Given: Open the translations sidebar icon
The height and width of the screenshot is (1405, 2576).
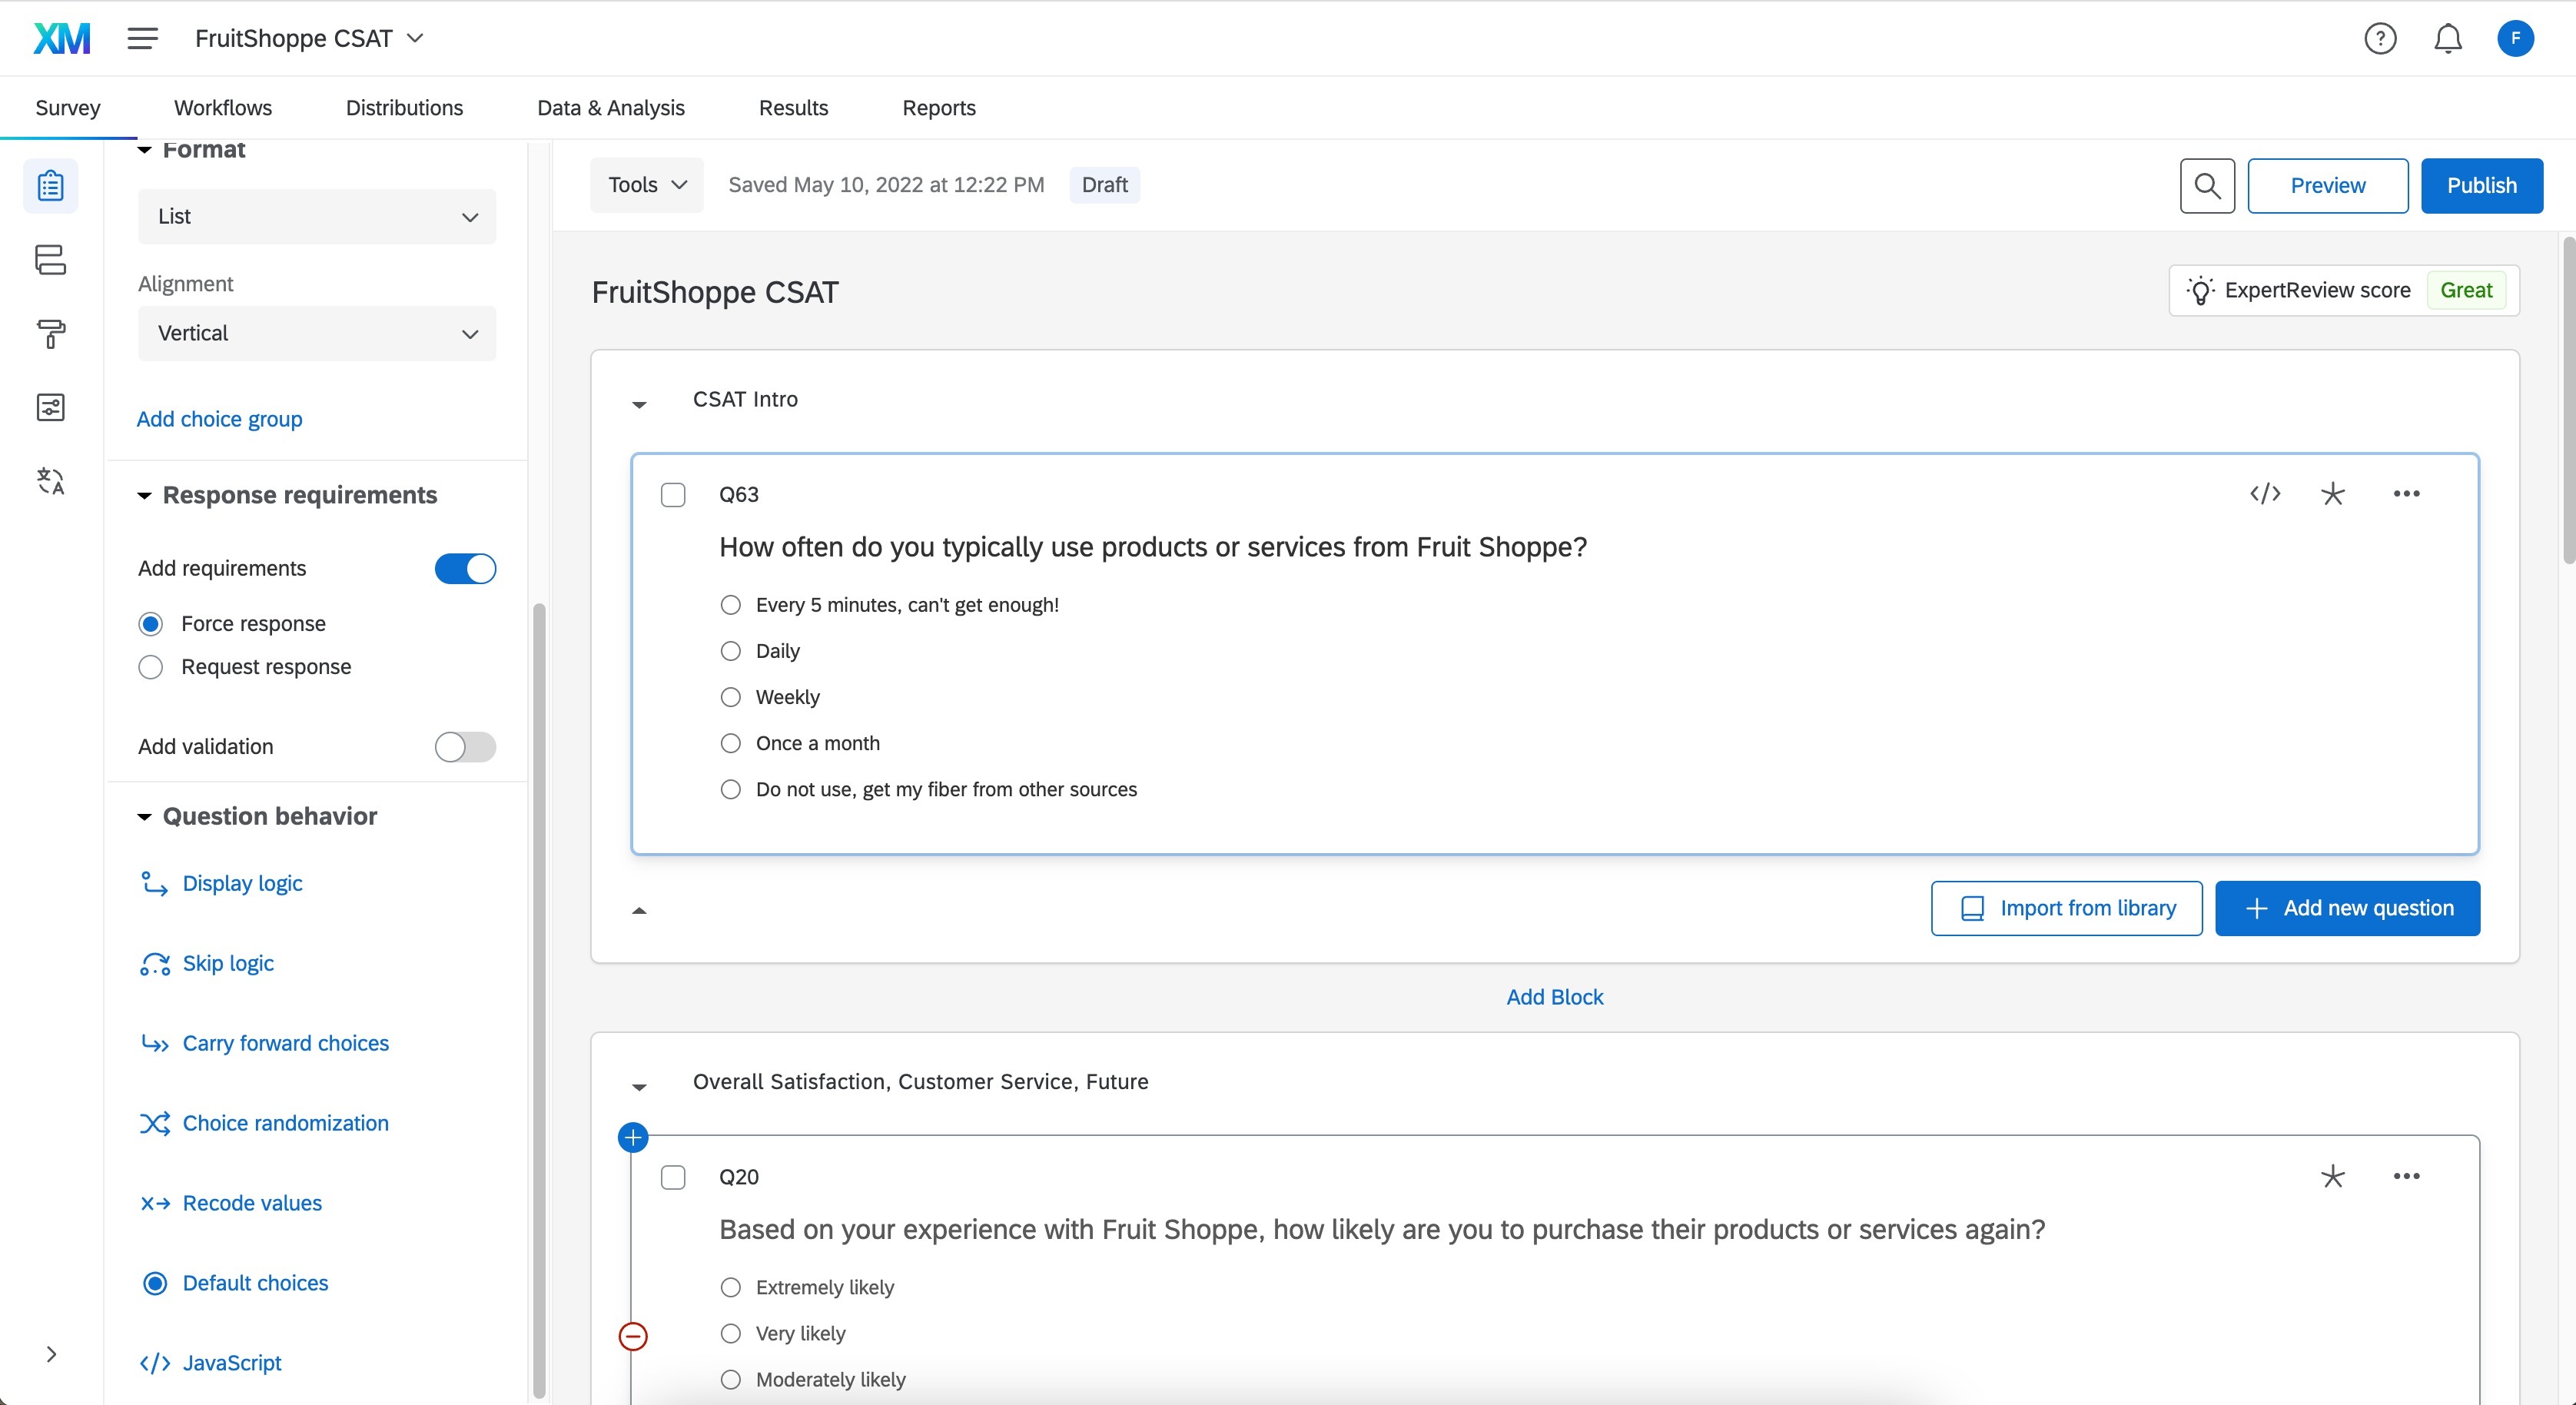Looking at the screenshot, I should pos(50,481).
